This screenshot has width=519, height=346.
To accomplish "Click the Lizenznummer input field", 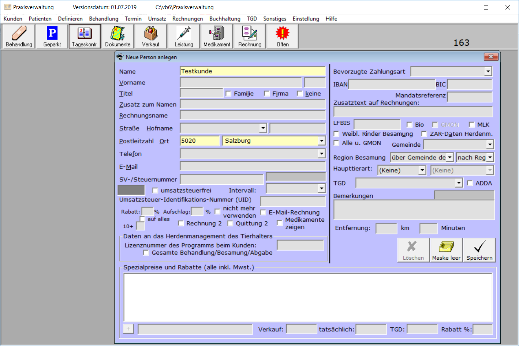I will 300,245.
